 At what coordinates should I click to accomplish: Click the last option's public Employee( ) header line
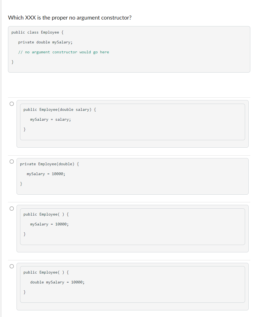tap(46, 272)
